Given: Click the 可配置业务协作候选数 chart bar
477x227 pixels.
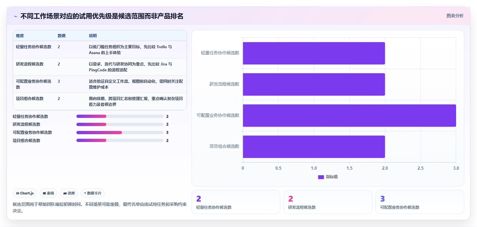Looking at the screenshot, I should pyautogui.click(x=349, y=116).
